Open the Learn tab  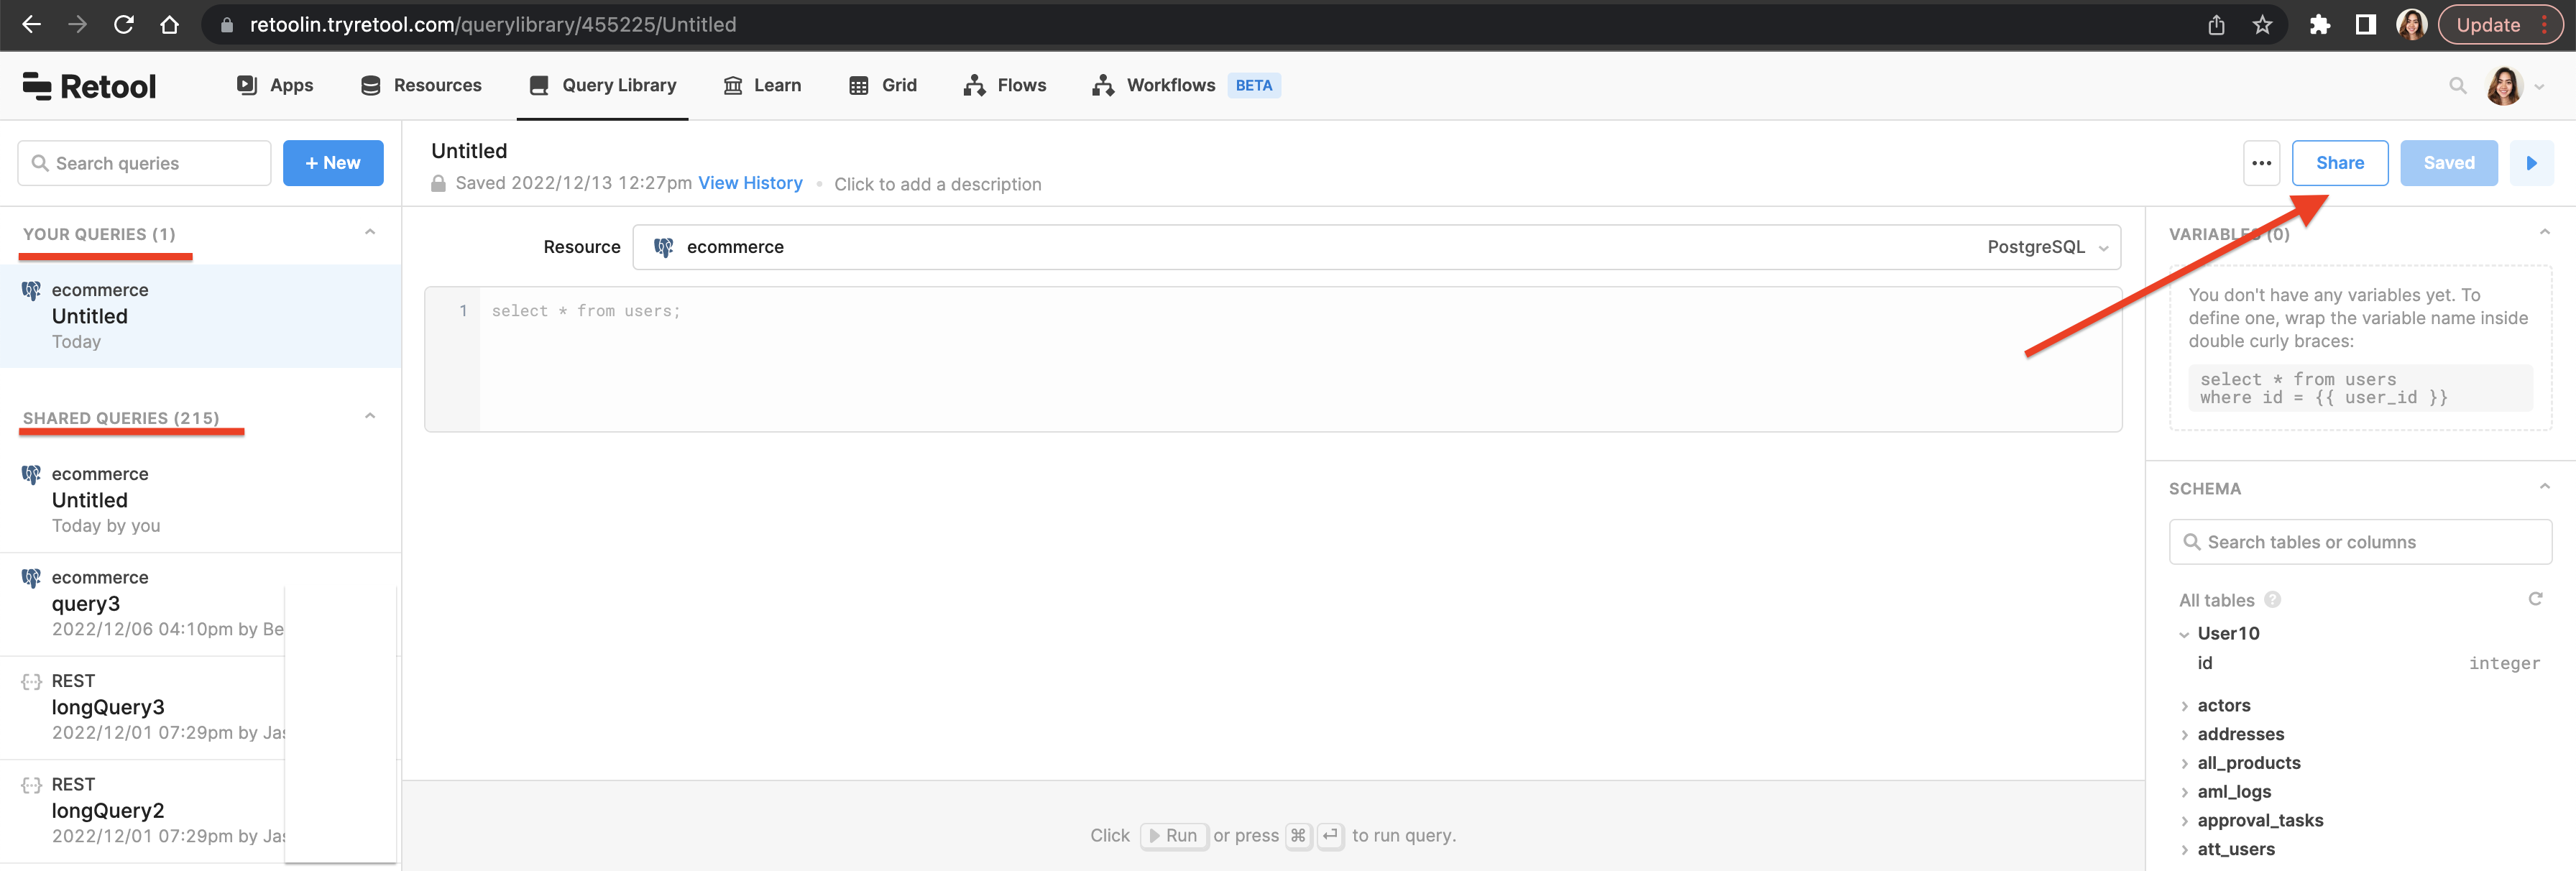762,85
